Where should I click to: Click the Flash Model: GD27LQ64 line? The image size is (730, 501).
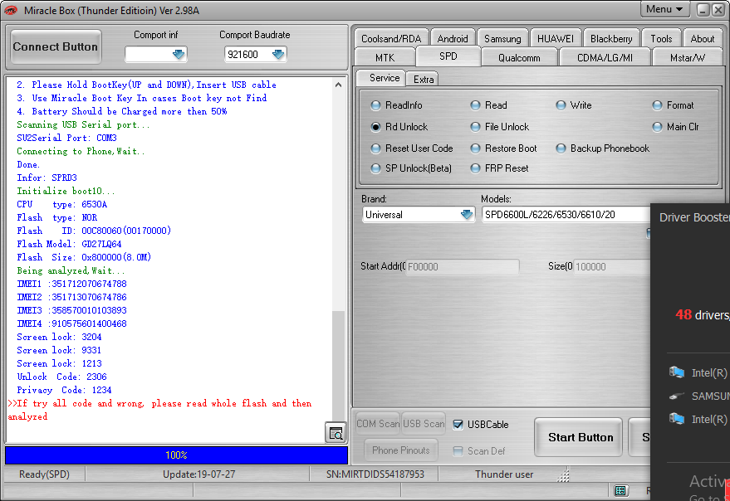pos(69,244)
